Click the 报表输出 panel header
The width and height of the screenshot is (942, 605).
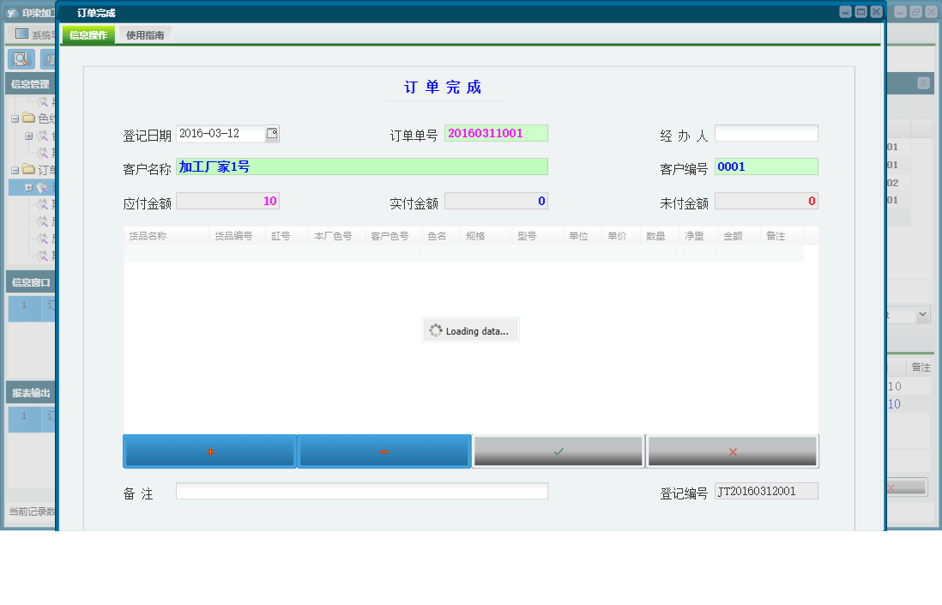coord(31,393)
